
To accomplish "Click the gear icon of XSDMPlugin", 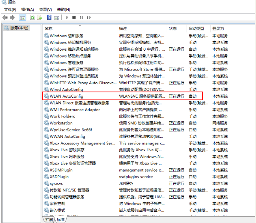I will tap(47, 170).
